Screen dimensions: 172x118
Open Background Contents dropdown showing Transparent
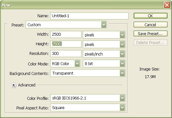(x=88, y=73)
